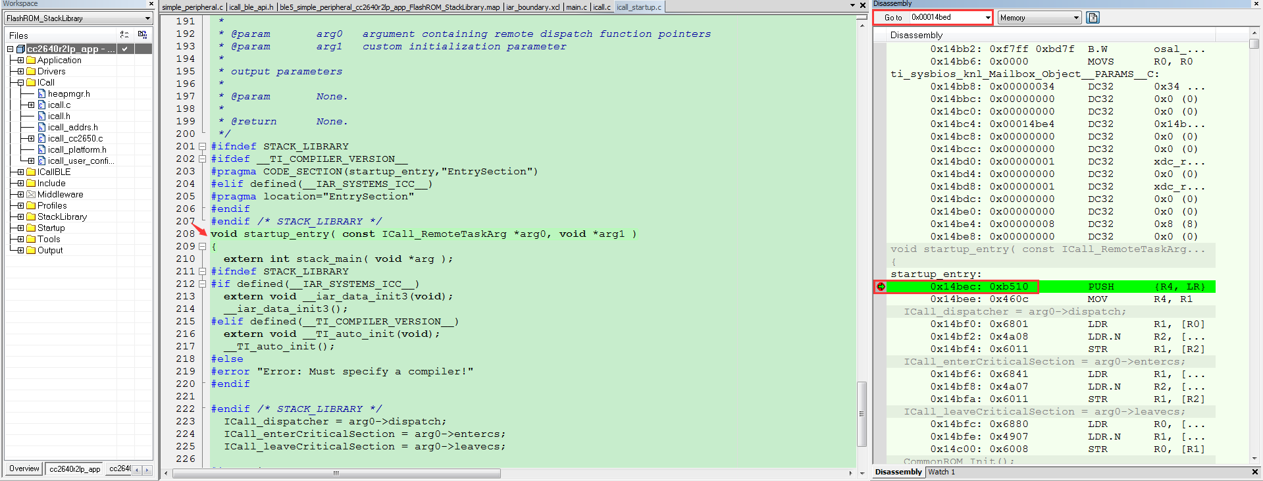Toggle mixed-mode view icon in Disassembly toolbar
1263x481 pixels.
[1093, 18]
